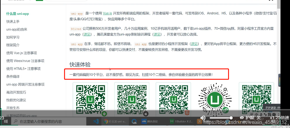Click the HTML5 badge icon on third QR

187,113
